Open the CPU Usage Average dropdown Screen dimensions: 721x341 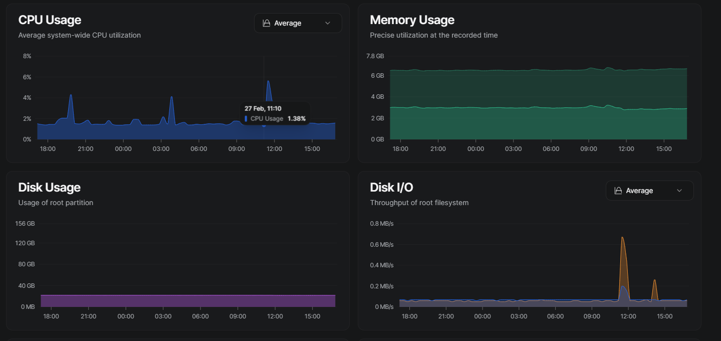tap(298, 23)
